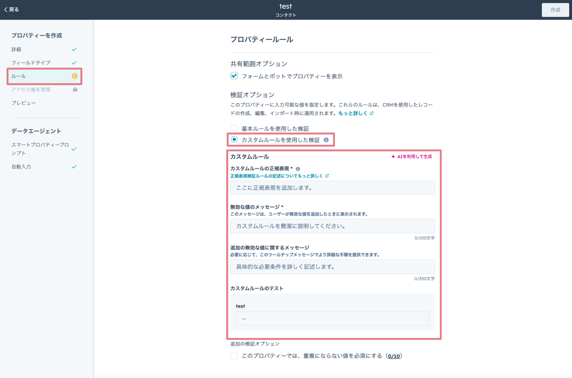Image resolution: width=572 pixels, height=378 pixels.
Task: Go to the プレビュー sidebar item
Action: pyautogui.click(x=23, y=103)
